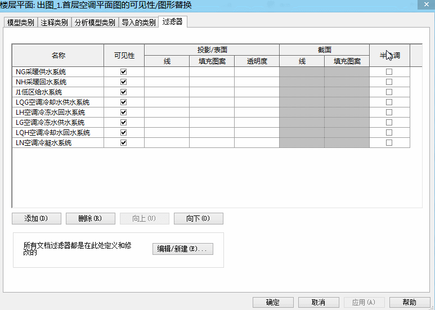Click the 投影/表面 header
This screenshot has width=435, height=310.
(x=212, y=50)
